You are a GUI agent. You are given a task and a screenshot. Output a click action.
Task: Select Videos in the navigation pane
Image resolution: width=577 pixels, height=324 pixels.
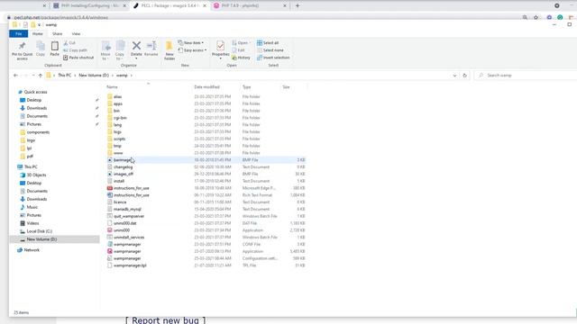[32, 223]
